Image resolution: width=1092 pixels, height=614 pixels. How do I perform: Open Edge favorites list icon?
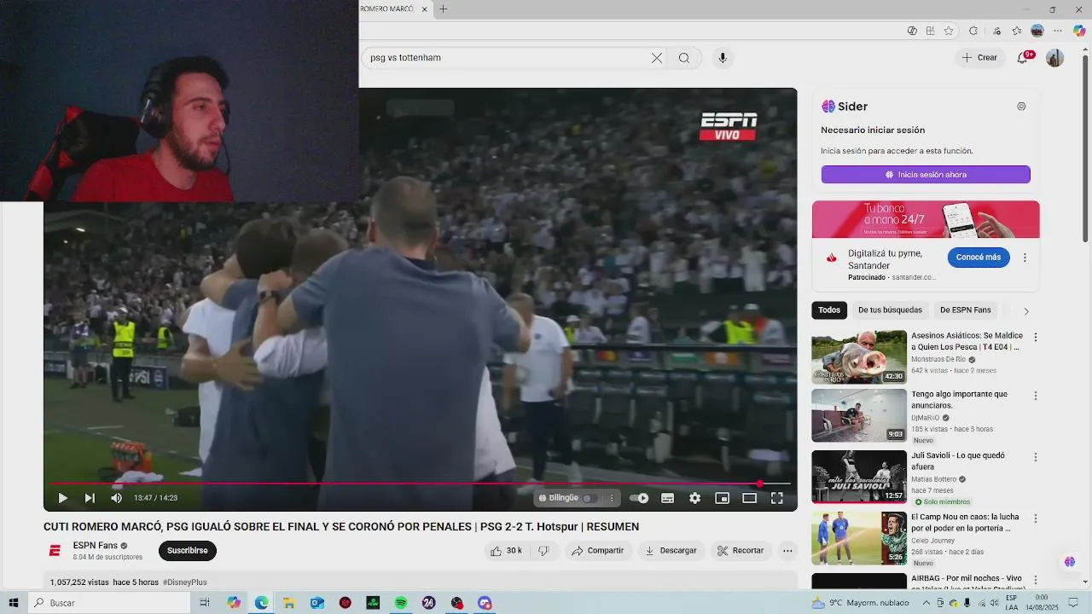1017,31
